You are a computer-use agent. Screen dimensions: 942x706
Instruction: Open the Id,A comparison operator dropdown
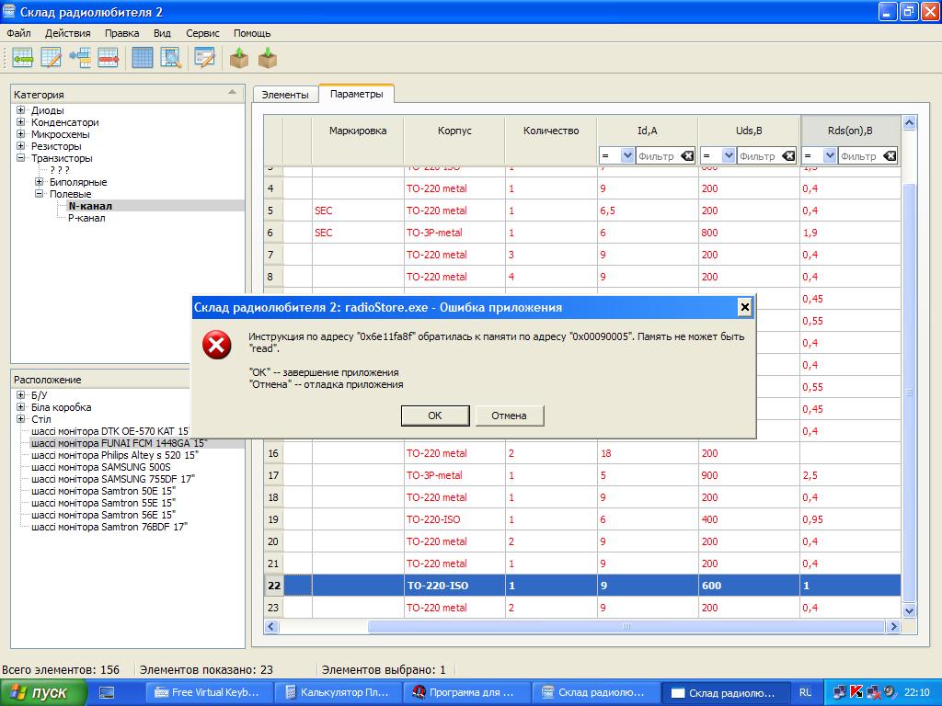pos(627,156)
